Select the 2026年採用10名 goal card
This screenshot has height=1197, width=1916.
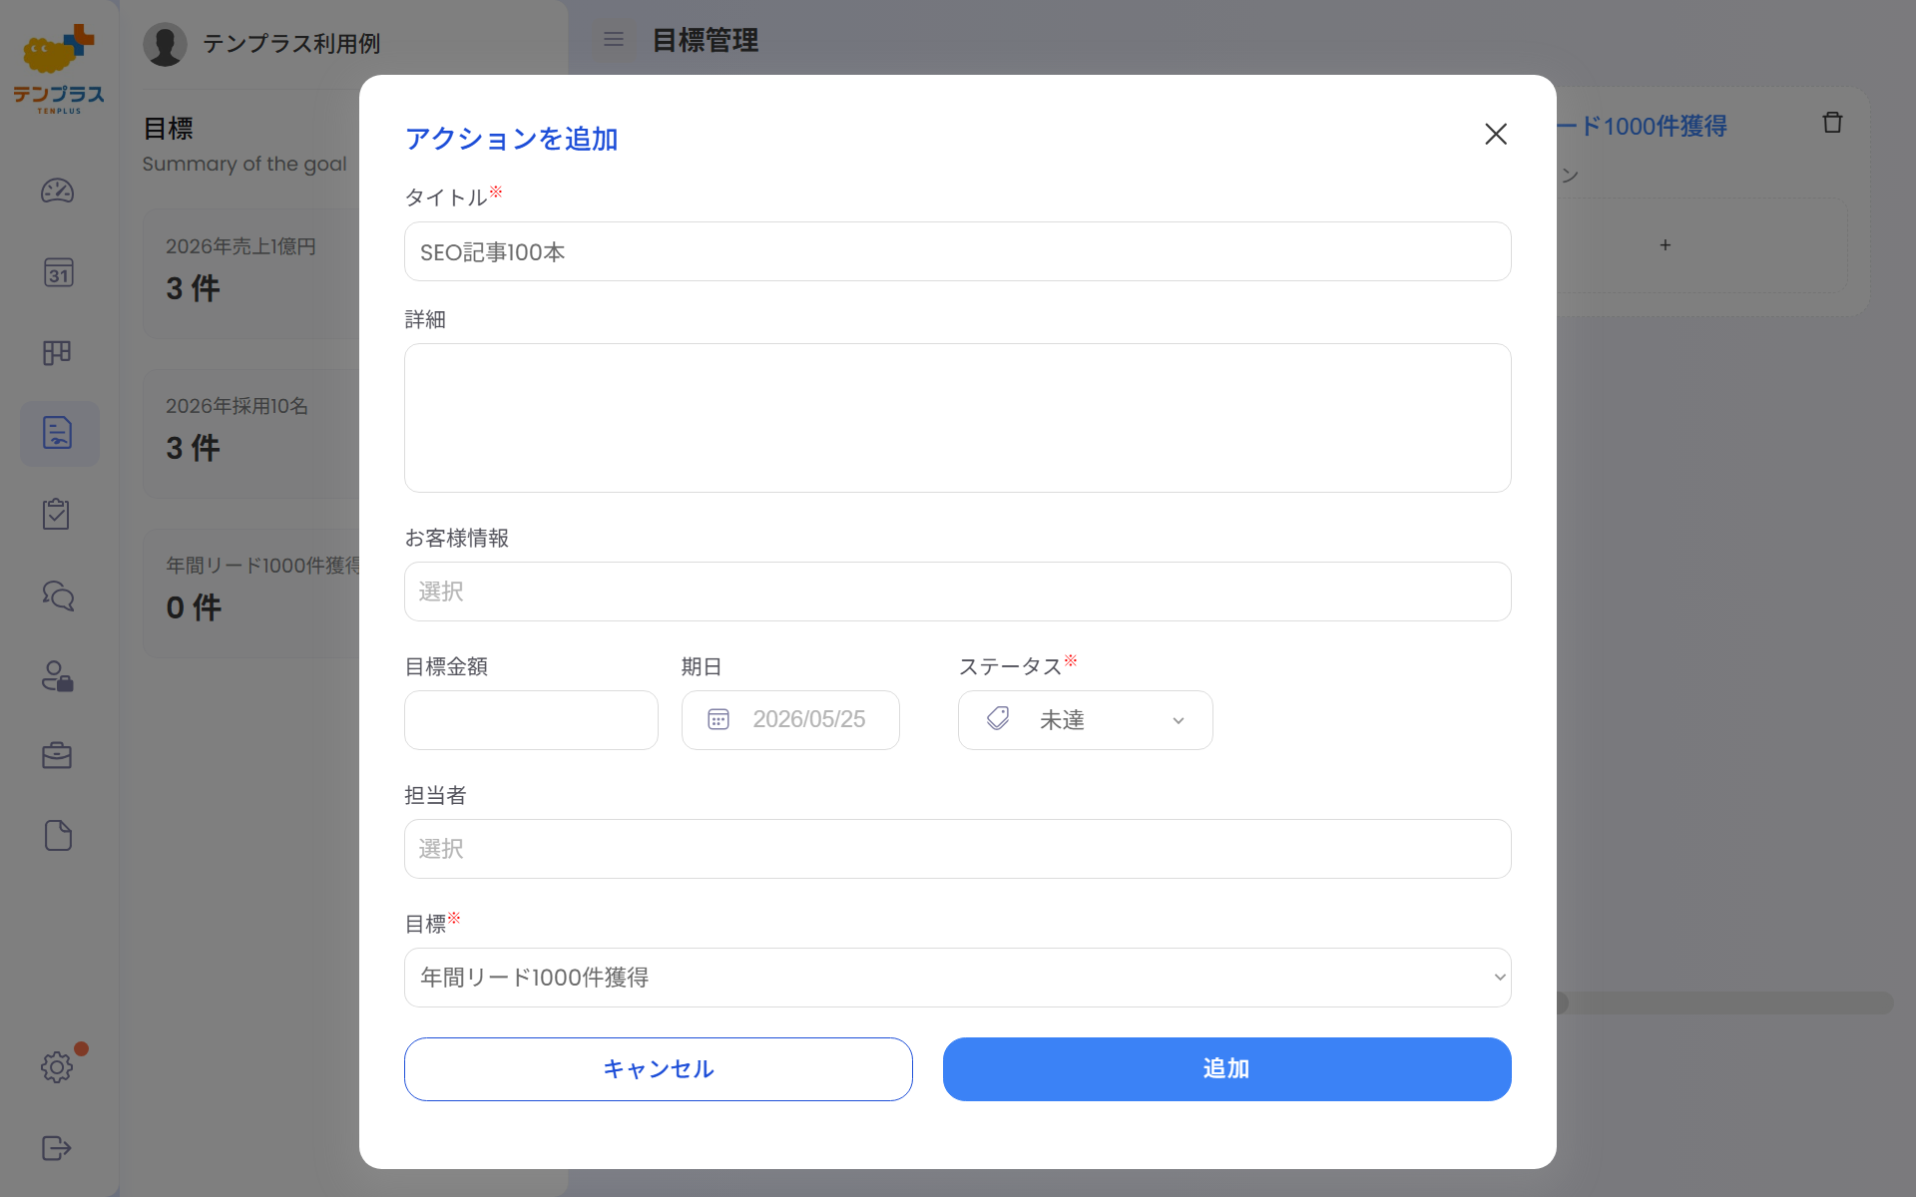click(x=251, y=433)
